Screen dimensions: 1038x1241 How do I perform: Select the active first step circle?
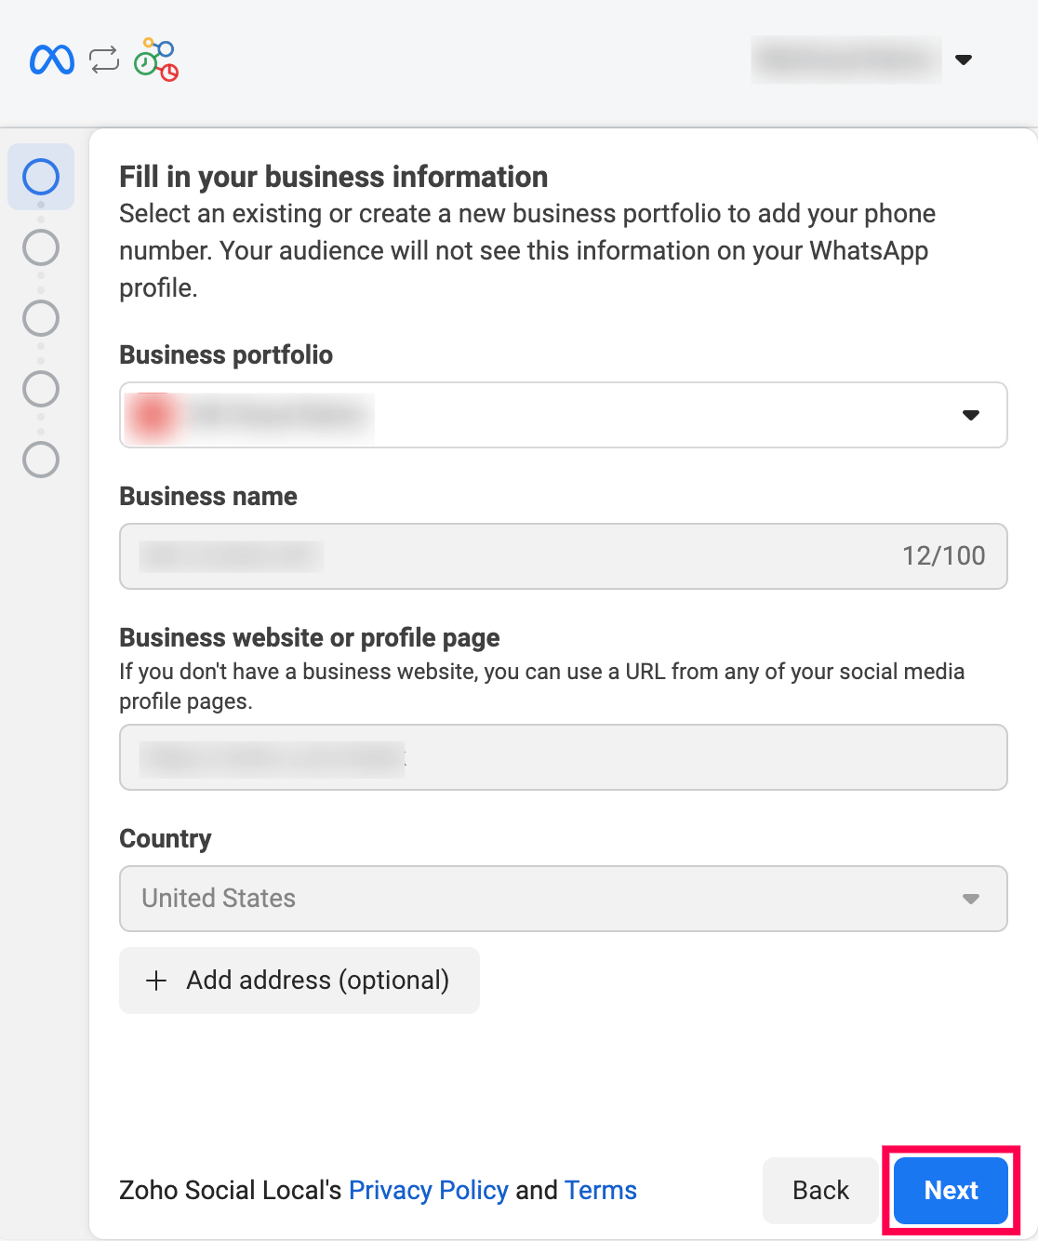pyautogui.click(x=40, y=177)
